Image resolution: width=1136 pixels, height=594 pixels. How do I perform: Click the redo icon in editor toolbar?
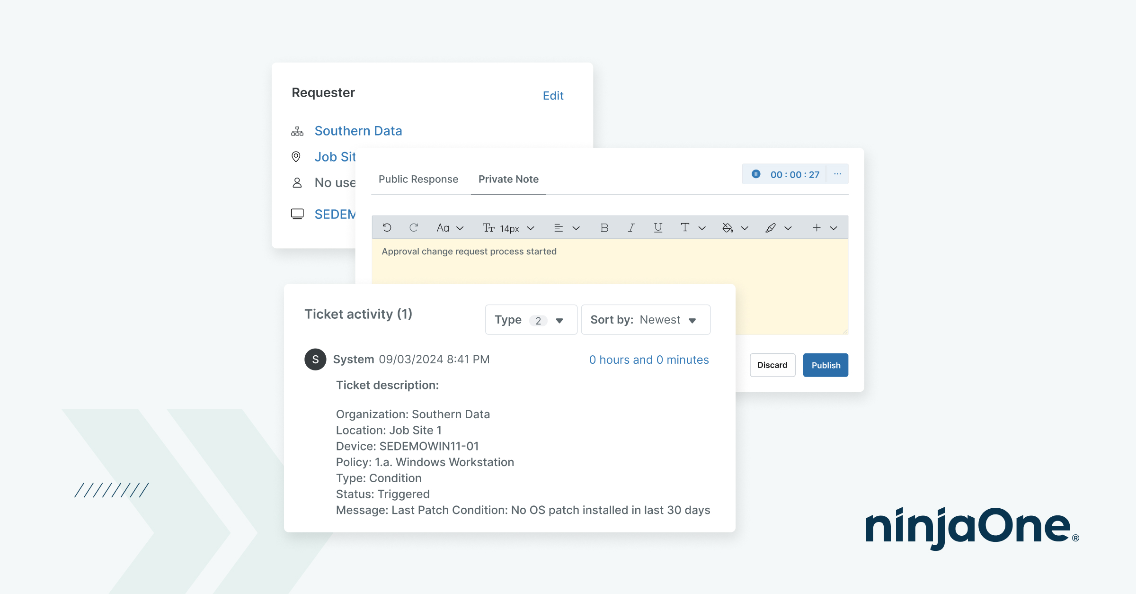414,228
